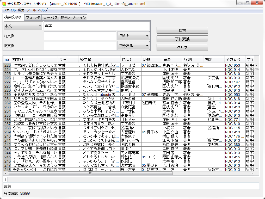The image size is (265, 199).
Task: Click the search keyword field containing 言葉
Action: [x=97, y=26]
